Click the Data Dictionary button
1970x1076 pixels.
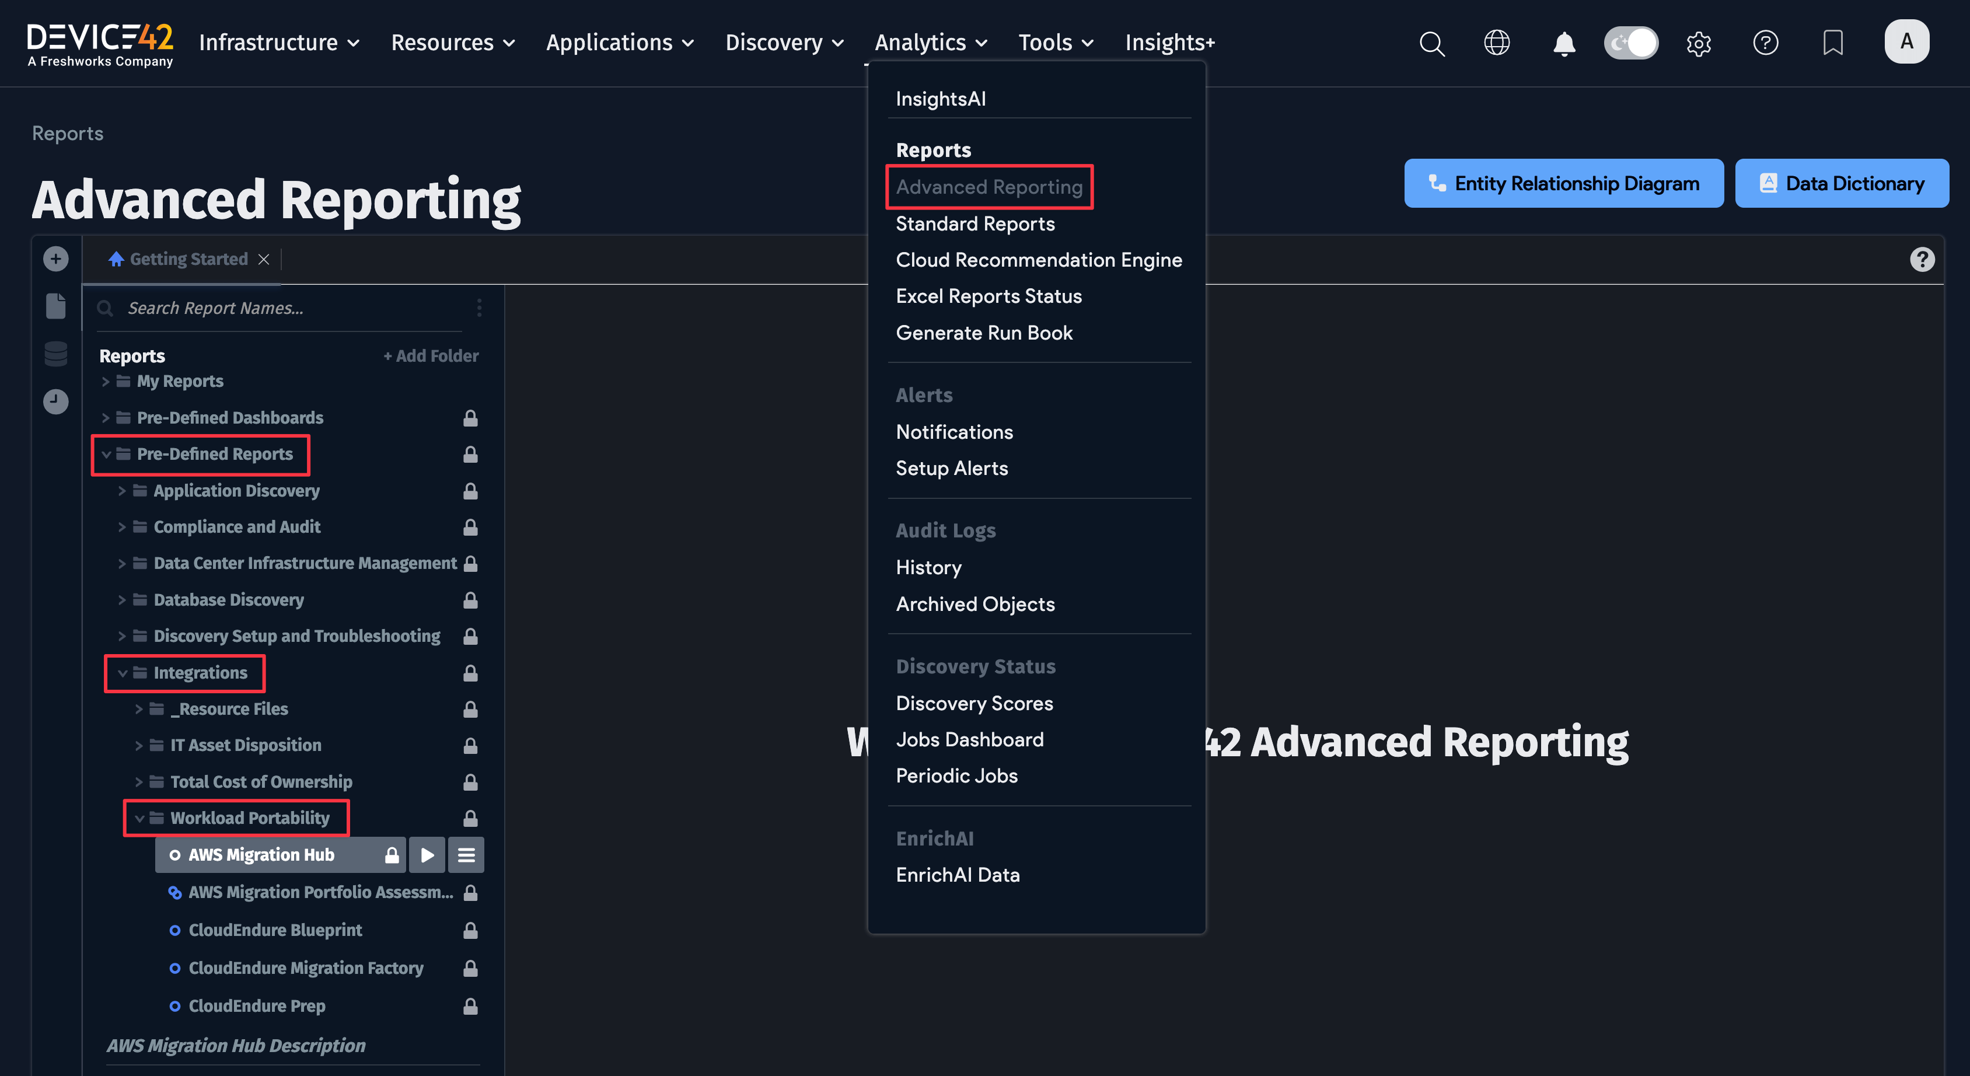point(1842,184)
